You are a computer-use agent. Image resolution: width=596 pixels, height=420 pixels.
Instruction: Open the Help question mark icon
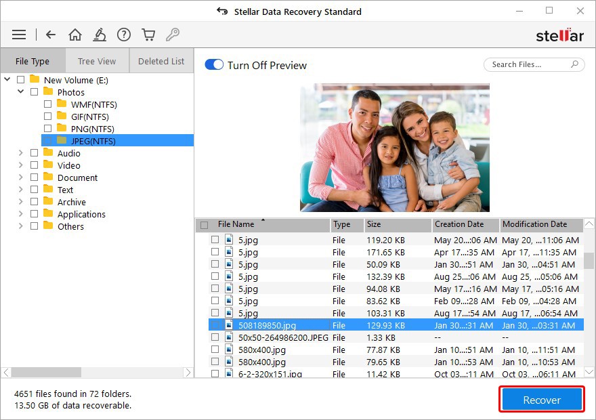tap(123, 35)
